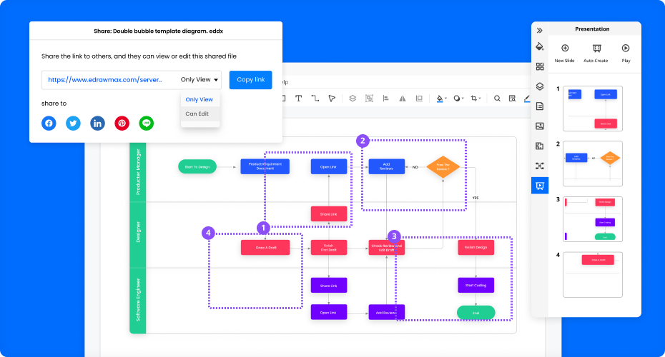Open the fill style paint bucket panel

pos(540,47)
